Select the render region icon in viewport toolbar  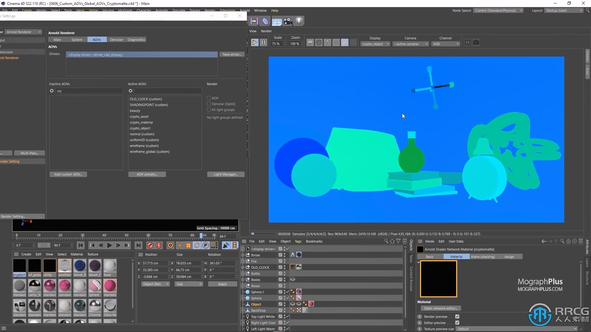(x=336, y=43)
